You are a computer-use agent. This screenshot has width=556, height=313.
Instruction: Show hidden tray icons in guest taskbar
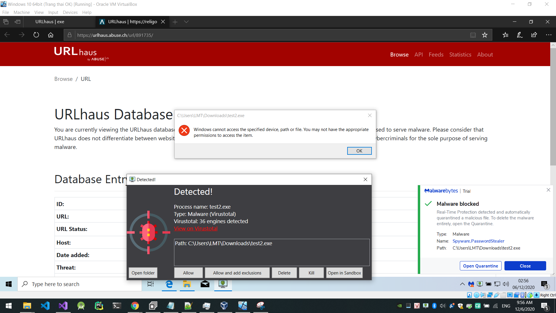(x=462, y=284)
